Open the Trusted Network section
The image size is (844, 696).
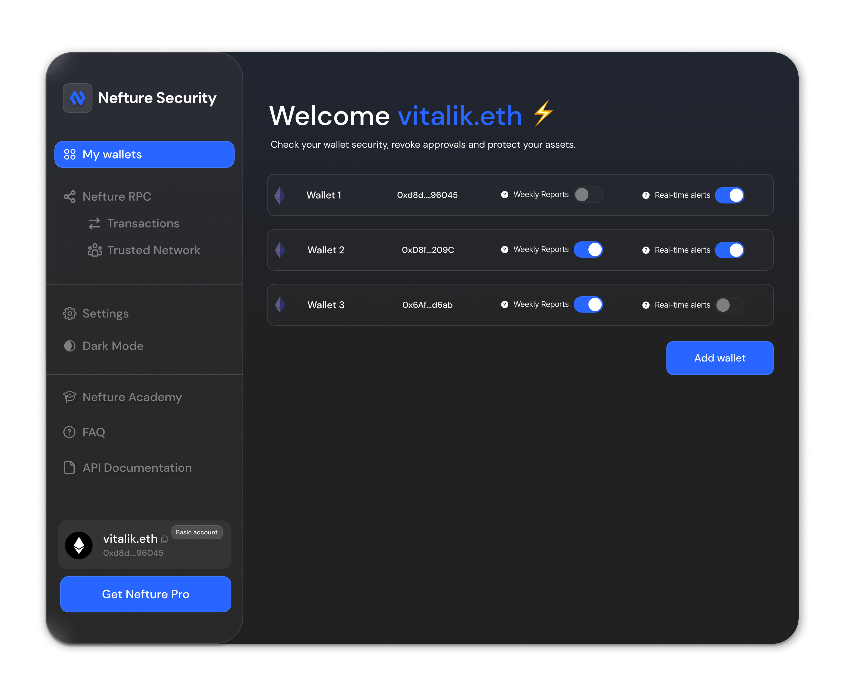pyautogui.click(x=153, y=250)
